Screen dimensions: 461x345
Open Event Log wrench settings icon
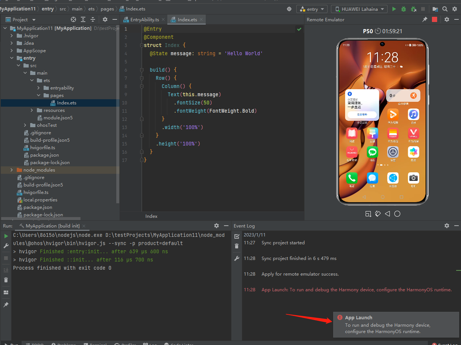(x=237, y=258)
